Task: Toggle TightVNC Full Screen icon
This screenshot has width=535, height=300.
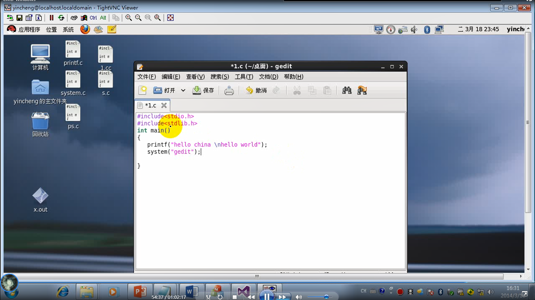Action: coord(170,18)
